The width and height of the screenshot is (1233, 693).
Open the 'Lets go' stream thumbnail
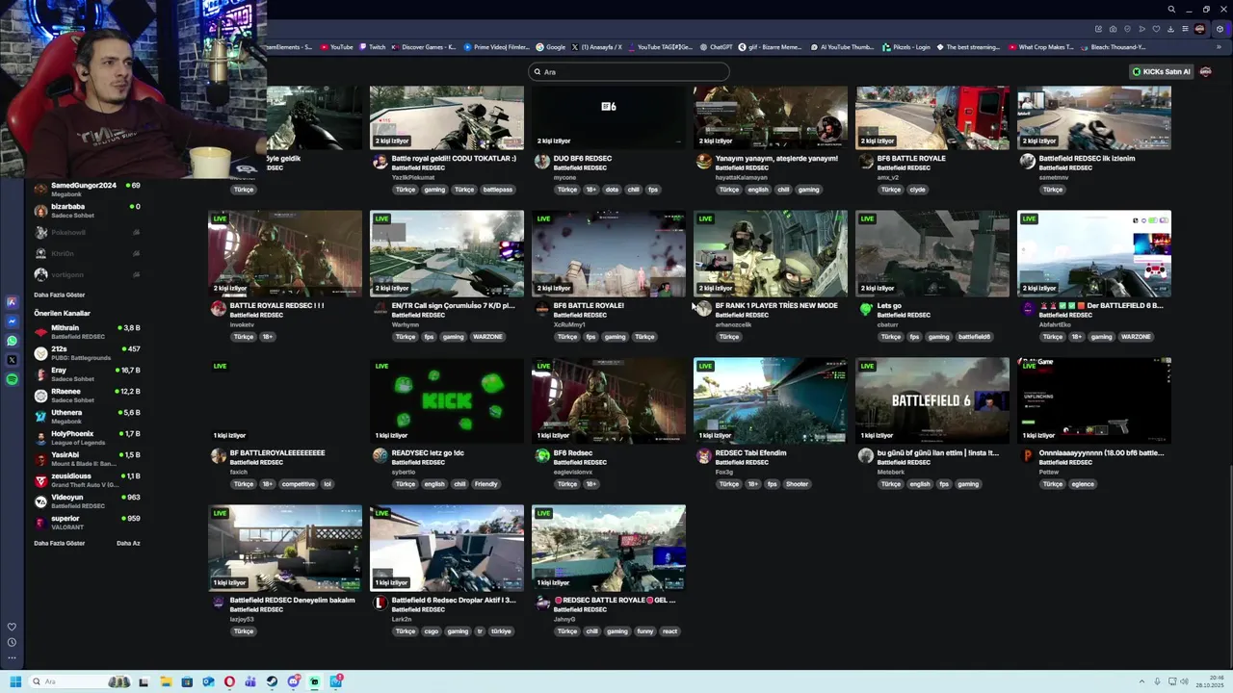[x=932, y=253]
